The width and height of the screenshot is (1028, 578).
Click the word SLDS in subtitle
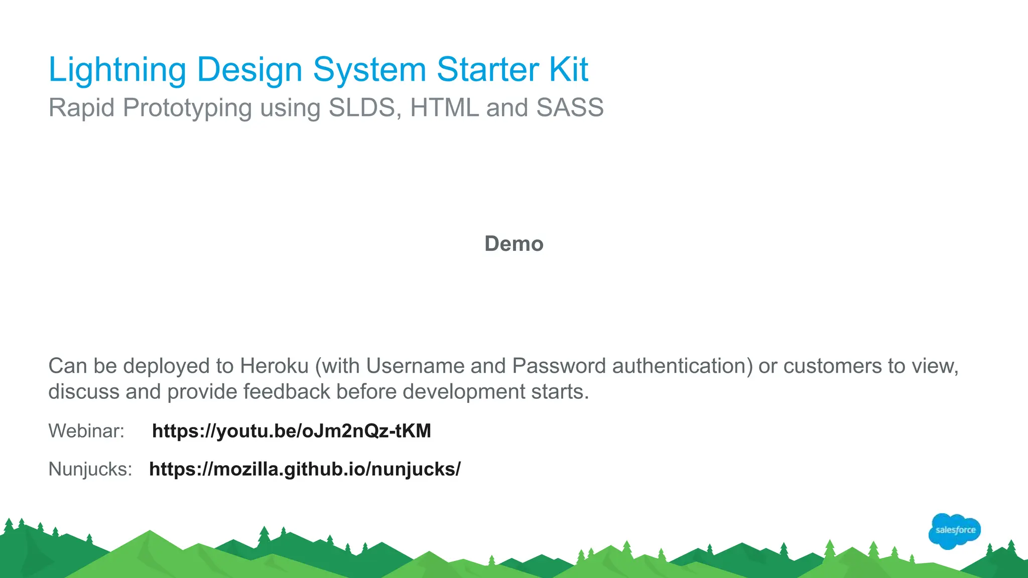click(x=362, y=107)
